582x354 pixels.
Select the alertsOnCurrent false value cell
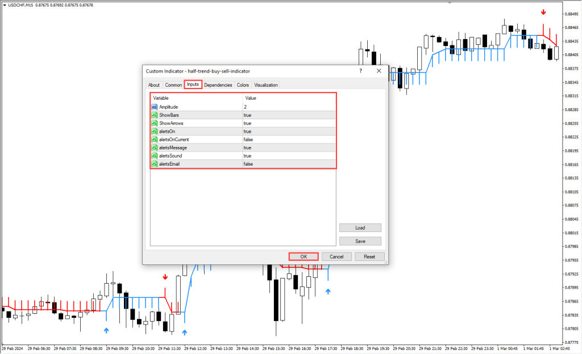(289, 140)
